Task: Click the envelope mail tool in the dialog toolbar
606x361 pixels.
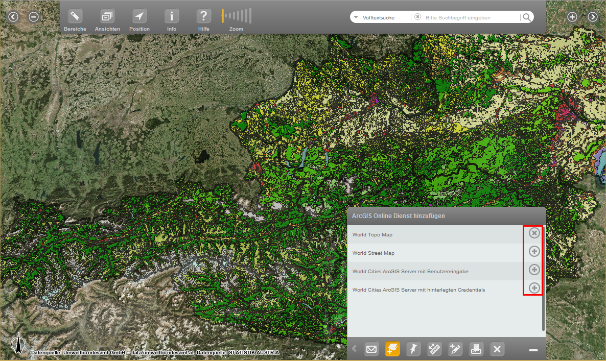Action: pyautogui.click(x=371, y=349)
